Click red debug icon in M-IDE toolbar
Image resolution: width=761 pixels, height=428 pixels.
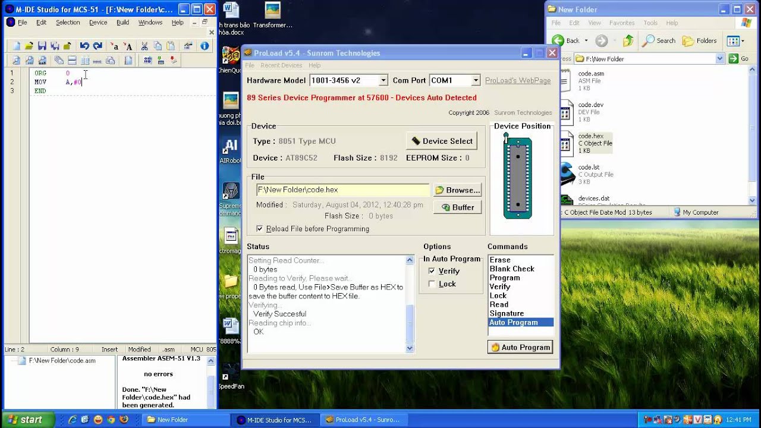pos(174,60)
